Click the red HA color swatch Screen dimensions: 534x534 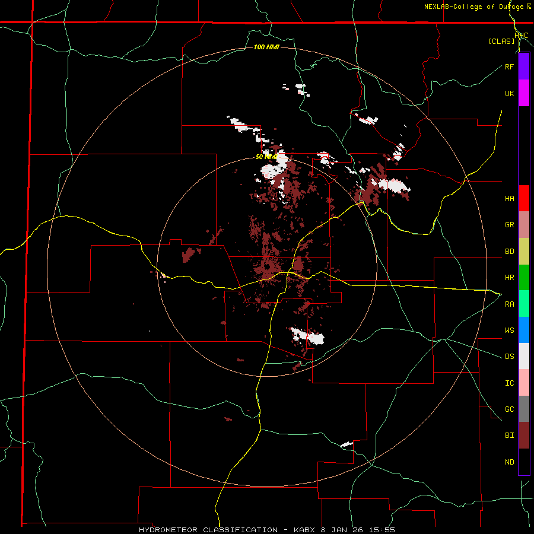click(524, 198)
